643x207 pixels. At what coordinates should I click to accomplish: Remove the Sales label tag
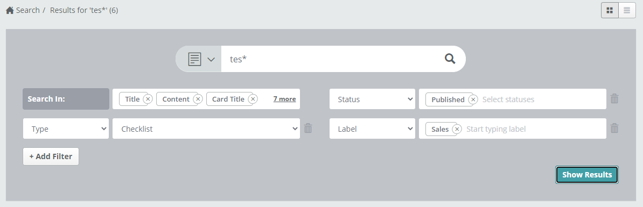click(457, 129)
